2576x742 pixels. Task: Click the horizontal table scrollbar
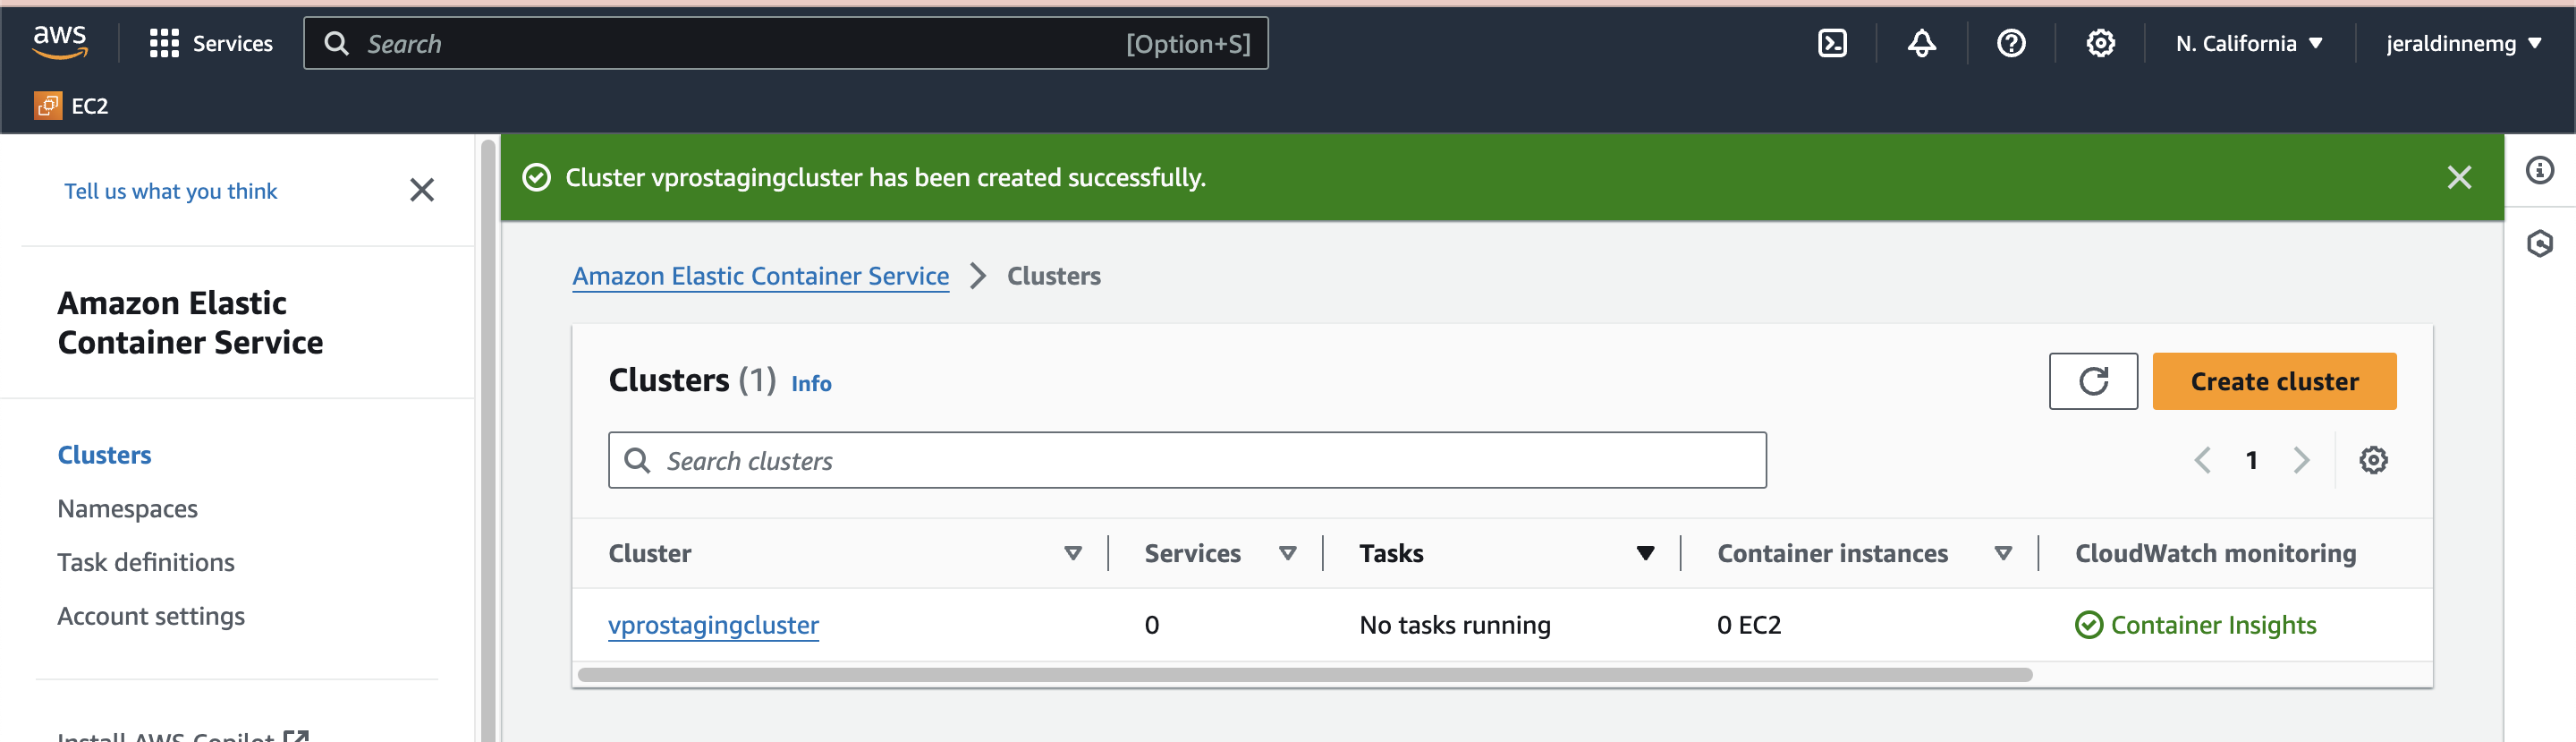point(1305,675)
